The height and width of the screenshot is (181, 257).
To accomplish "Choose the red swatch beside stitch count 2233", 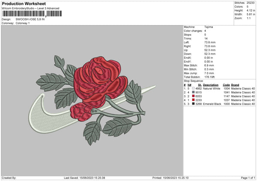I will (193, 100).
